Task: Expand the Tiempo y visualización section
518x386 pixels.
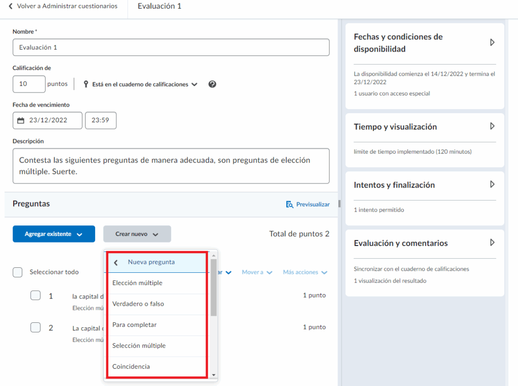Action: [x=492, y=126]
